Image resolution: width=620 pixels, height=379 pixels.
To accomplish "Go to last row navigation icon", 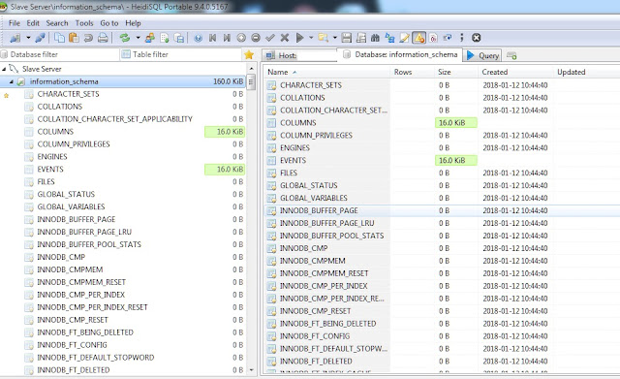I will point(227,38).
